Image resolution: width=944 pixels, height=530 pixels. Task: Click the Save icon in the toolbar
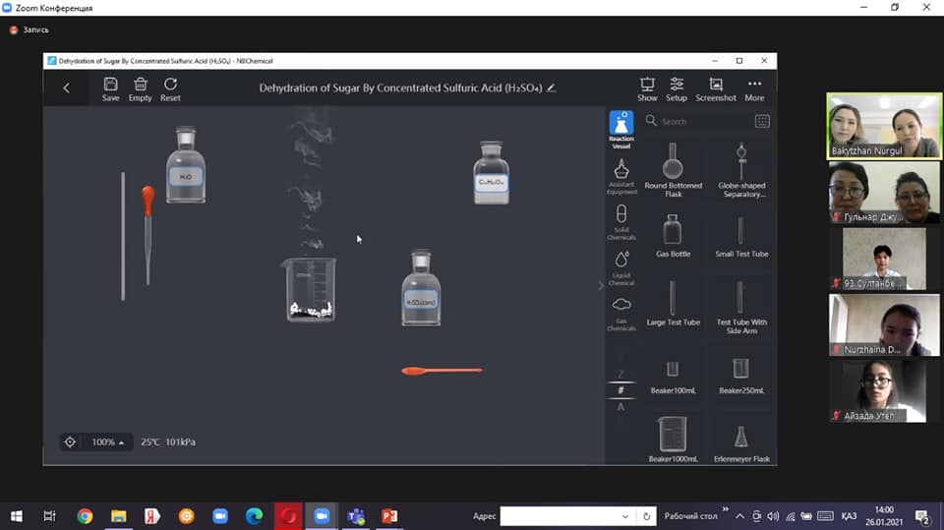pyautogui.click(x=110, y=88)
